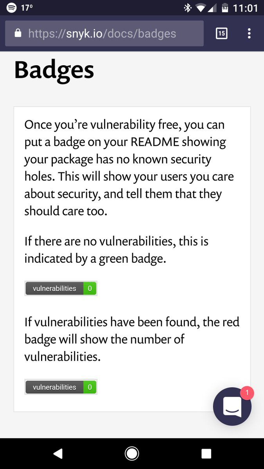This screenshot has width=264, height=469.
Task: Click the vulnerabilities badge under green badge sentence
Action: [61, 288]
